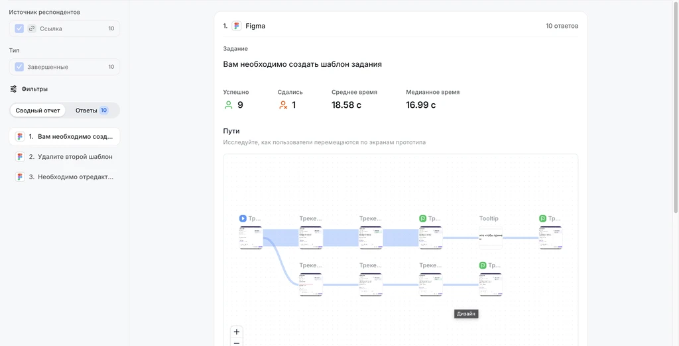679x346 pixels.
Task: Click the count 10 next to Завершенные
Action: tap(111, 67)
